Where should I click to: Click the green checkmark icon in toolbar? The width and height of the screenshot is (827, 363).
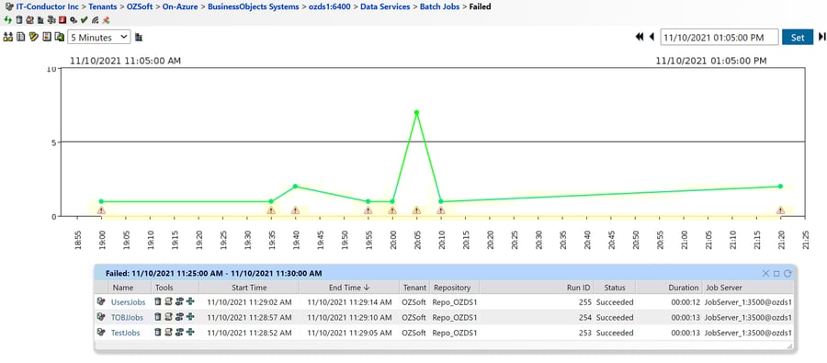pos(84,20)
